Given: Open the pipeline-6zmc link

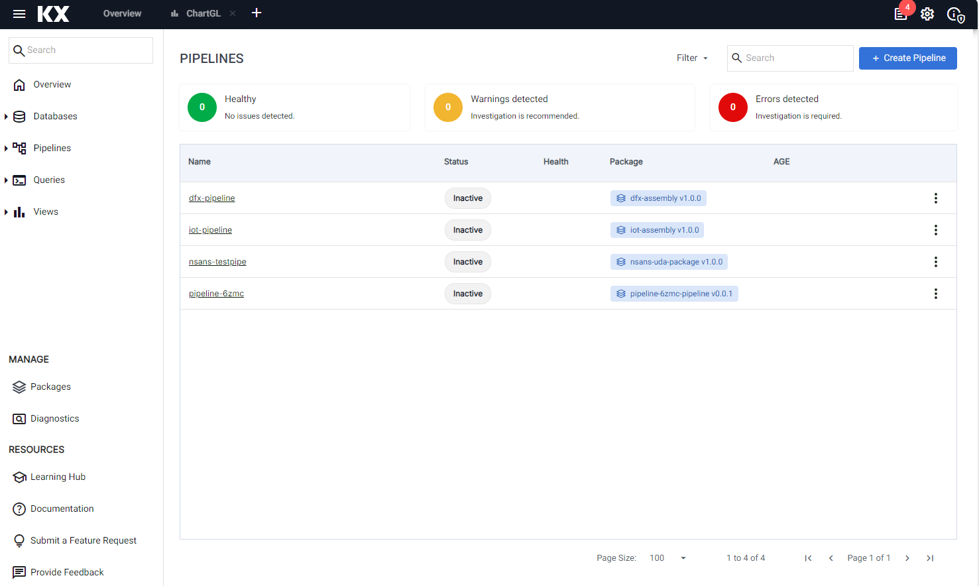Looking at the screenshot, I should click(x=216, y=294).
